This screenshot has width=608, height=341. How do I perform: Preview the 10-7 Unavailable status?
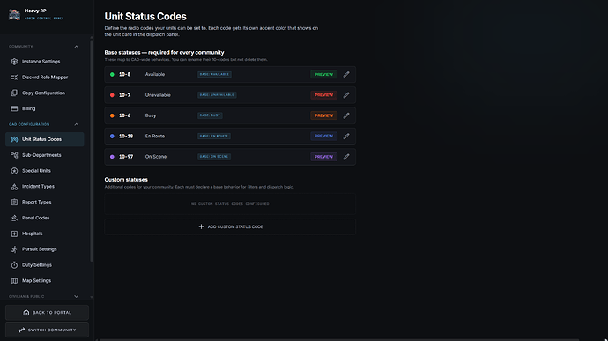(x=323, y=95)
